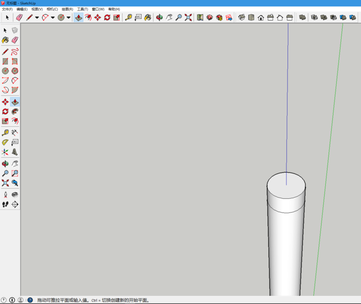The height and width of the screenshot is (304, 361).
Task: Click the help question mark in status bar
Action: point(30,300)
